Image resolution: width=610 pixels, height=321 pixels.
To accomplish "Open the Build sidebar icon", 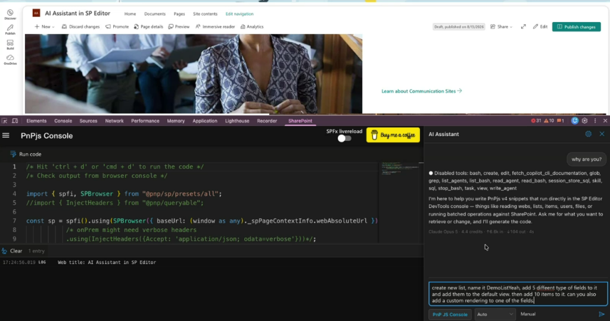I will pos(10,44).
